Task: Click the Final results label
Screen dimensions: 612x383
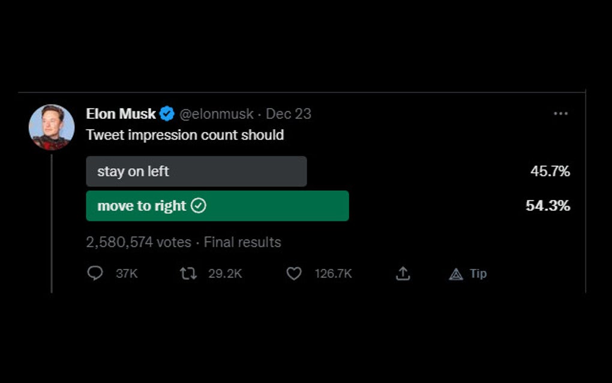Action: click(x=242, y=243)
